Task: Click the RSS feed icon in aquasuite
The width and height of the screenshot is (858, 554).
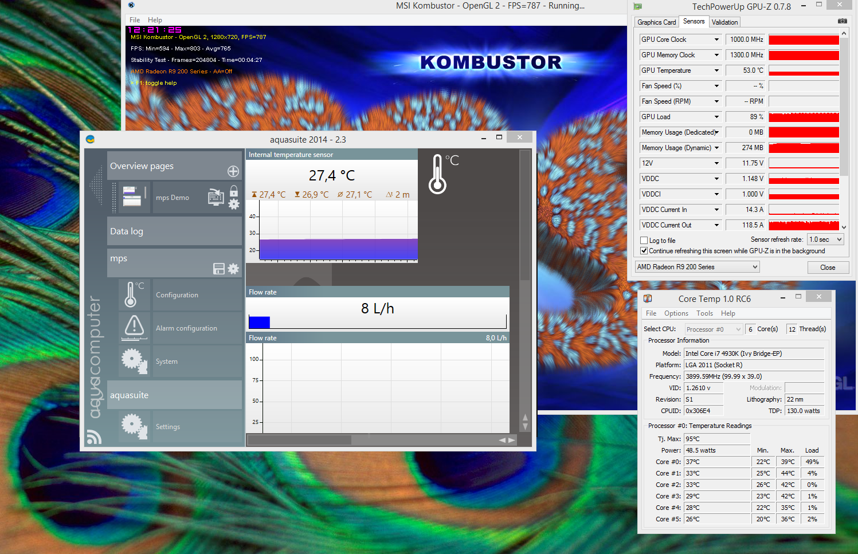Action: pyautogui.click(x=94, y=437)
